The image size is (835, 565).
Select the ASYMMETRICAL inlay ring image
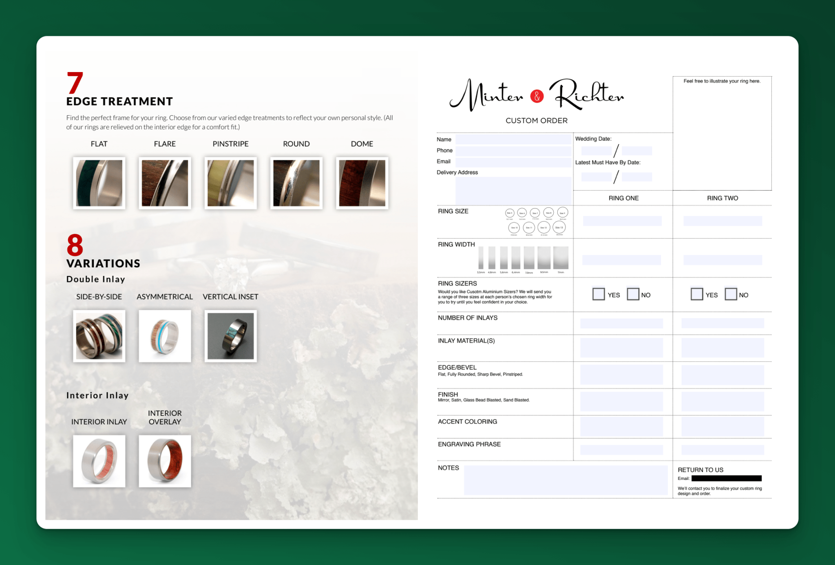pyautogui.click(x=165, y=336)
